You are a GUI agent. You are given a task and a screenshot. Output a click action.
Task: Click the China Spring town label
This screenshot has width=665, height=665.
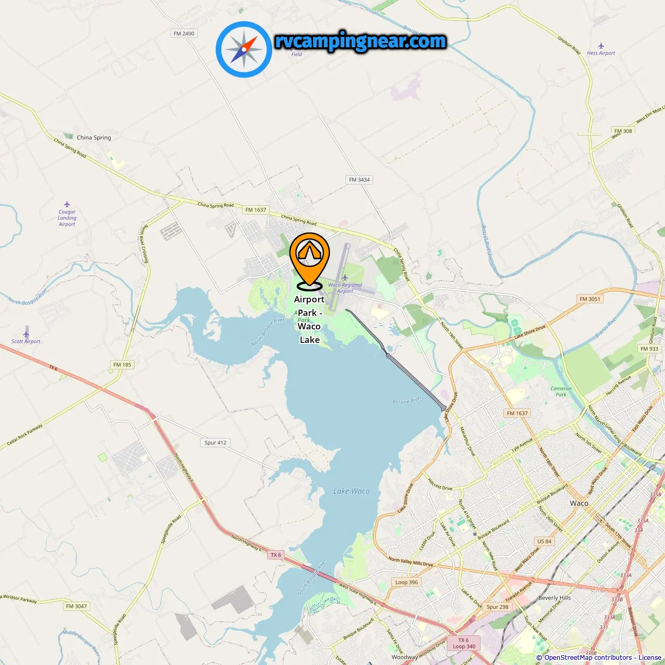[94, 138]
